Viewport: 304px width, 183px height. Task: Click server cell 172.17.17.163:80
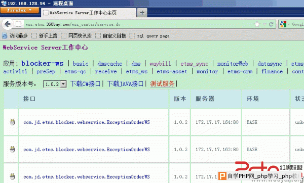(x=217, y=150)
